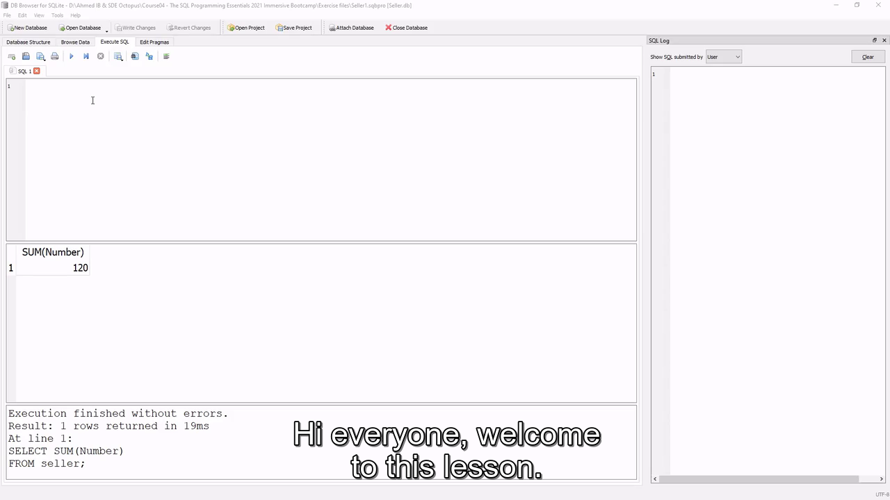
Task: Open the Tools menu
Action: pyautogui.click(x=57, y=15)
